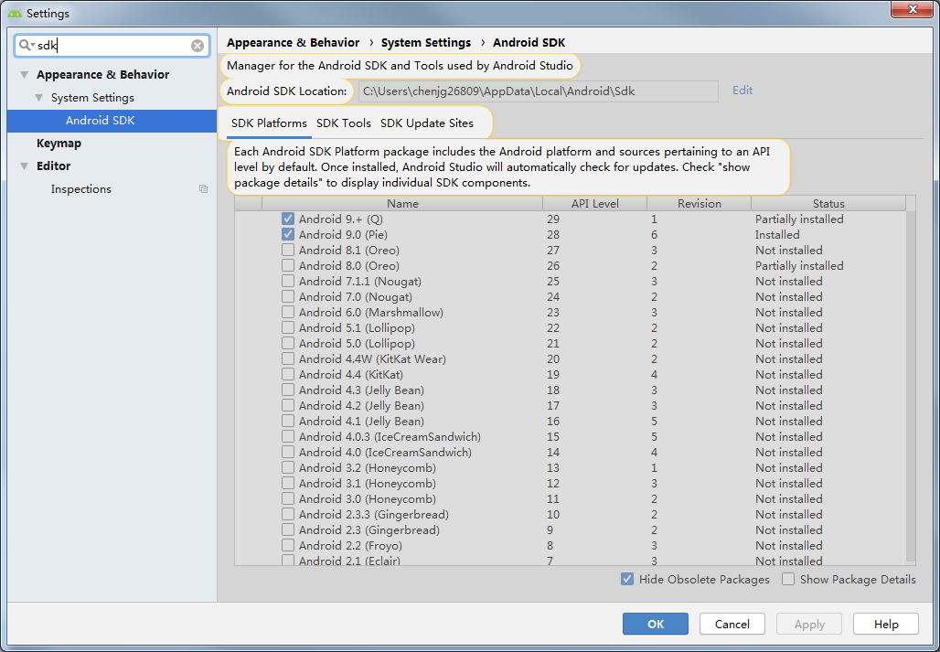Click the settings search input field
The height and width of the screenshot is (652, 940).
click(112, 46)
